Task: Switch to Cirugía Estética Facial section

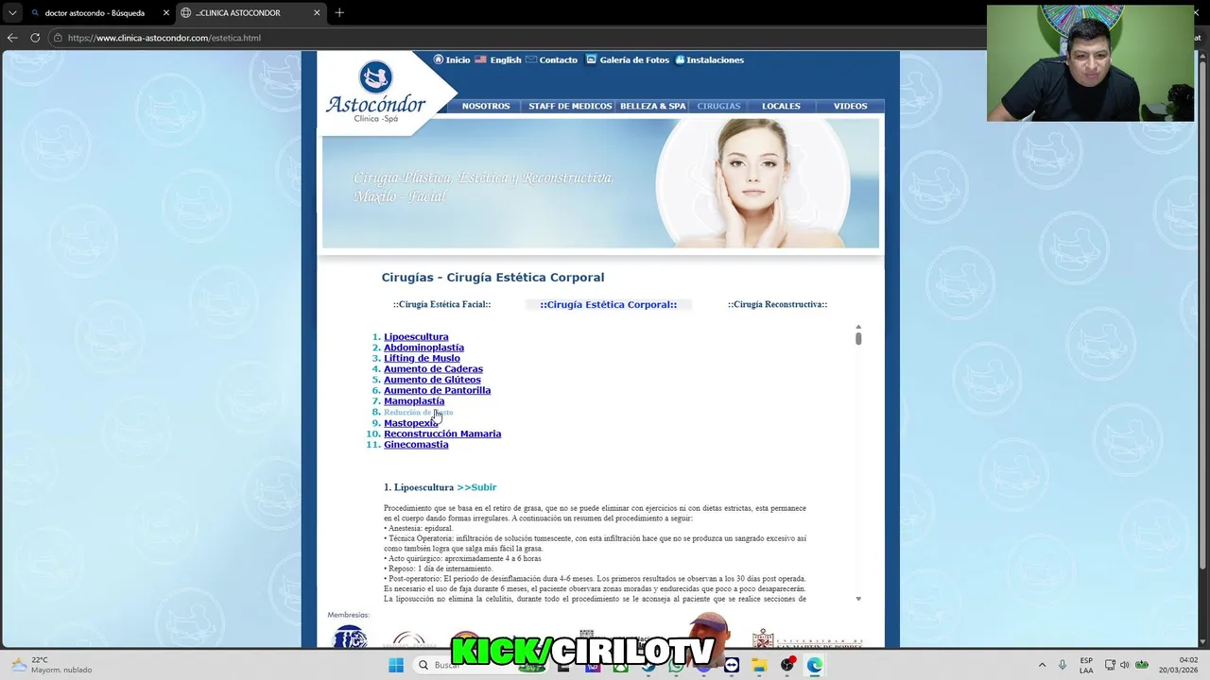Action: 442,304
